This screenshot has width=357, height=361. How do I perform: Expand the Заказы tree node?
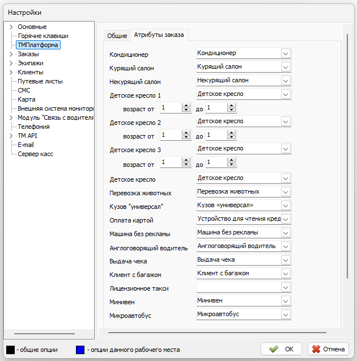[11, 54]
